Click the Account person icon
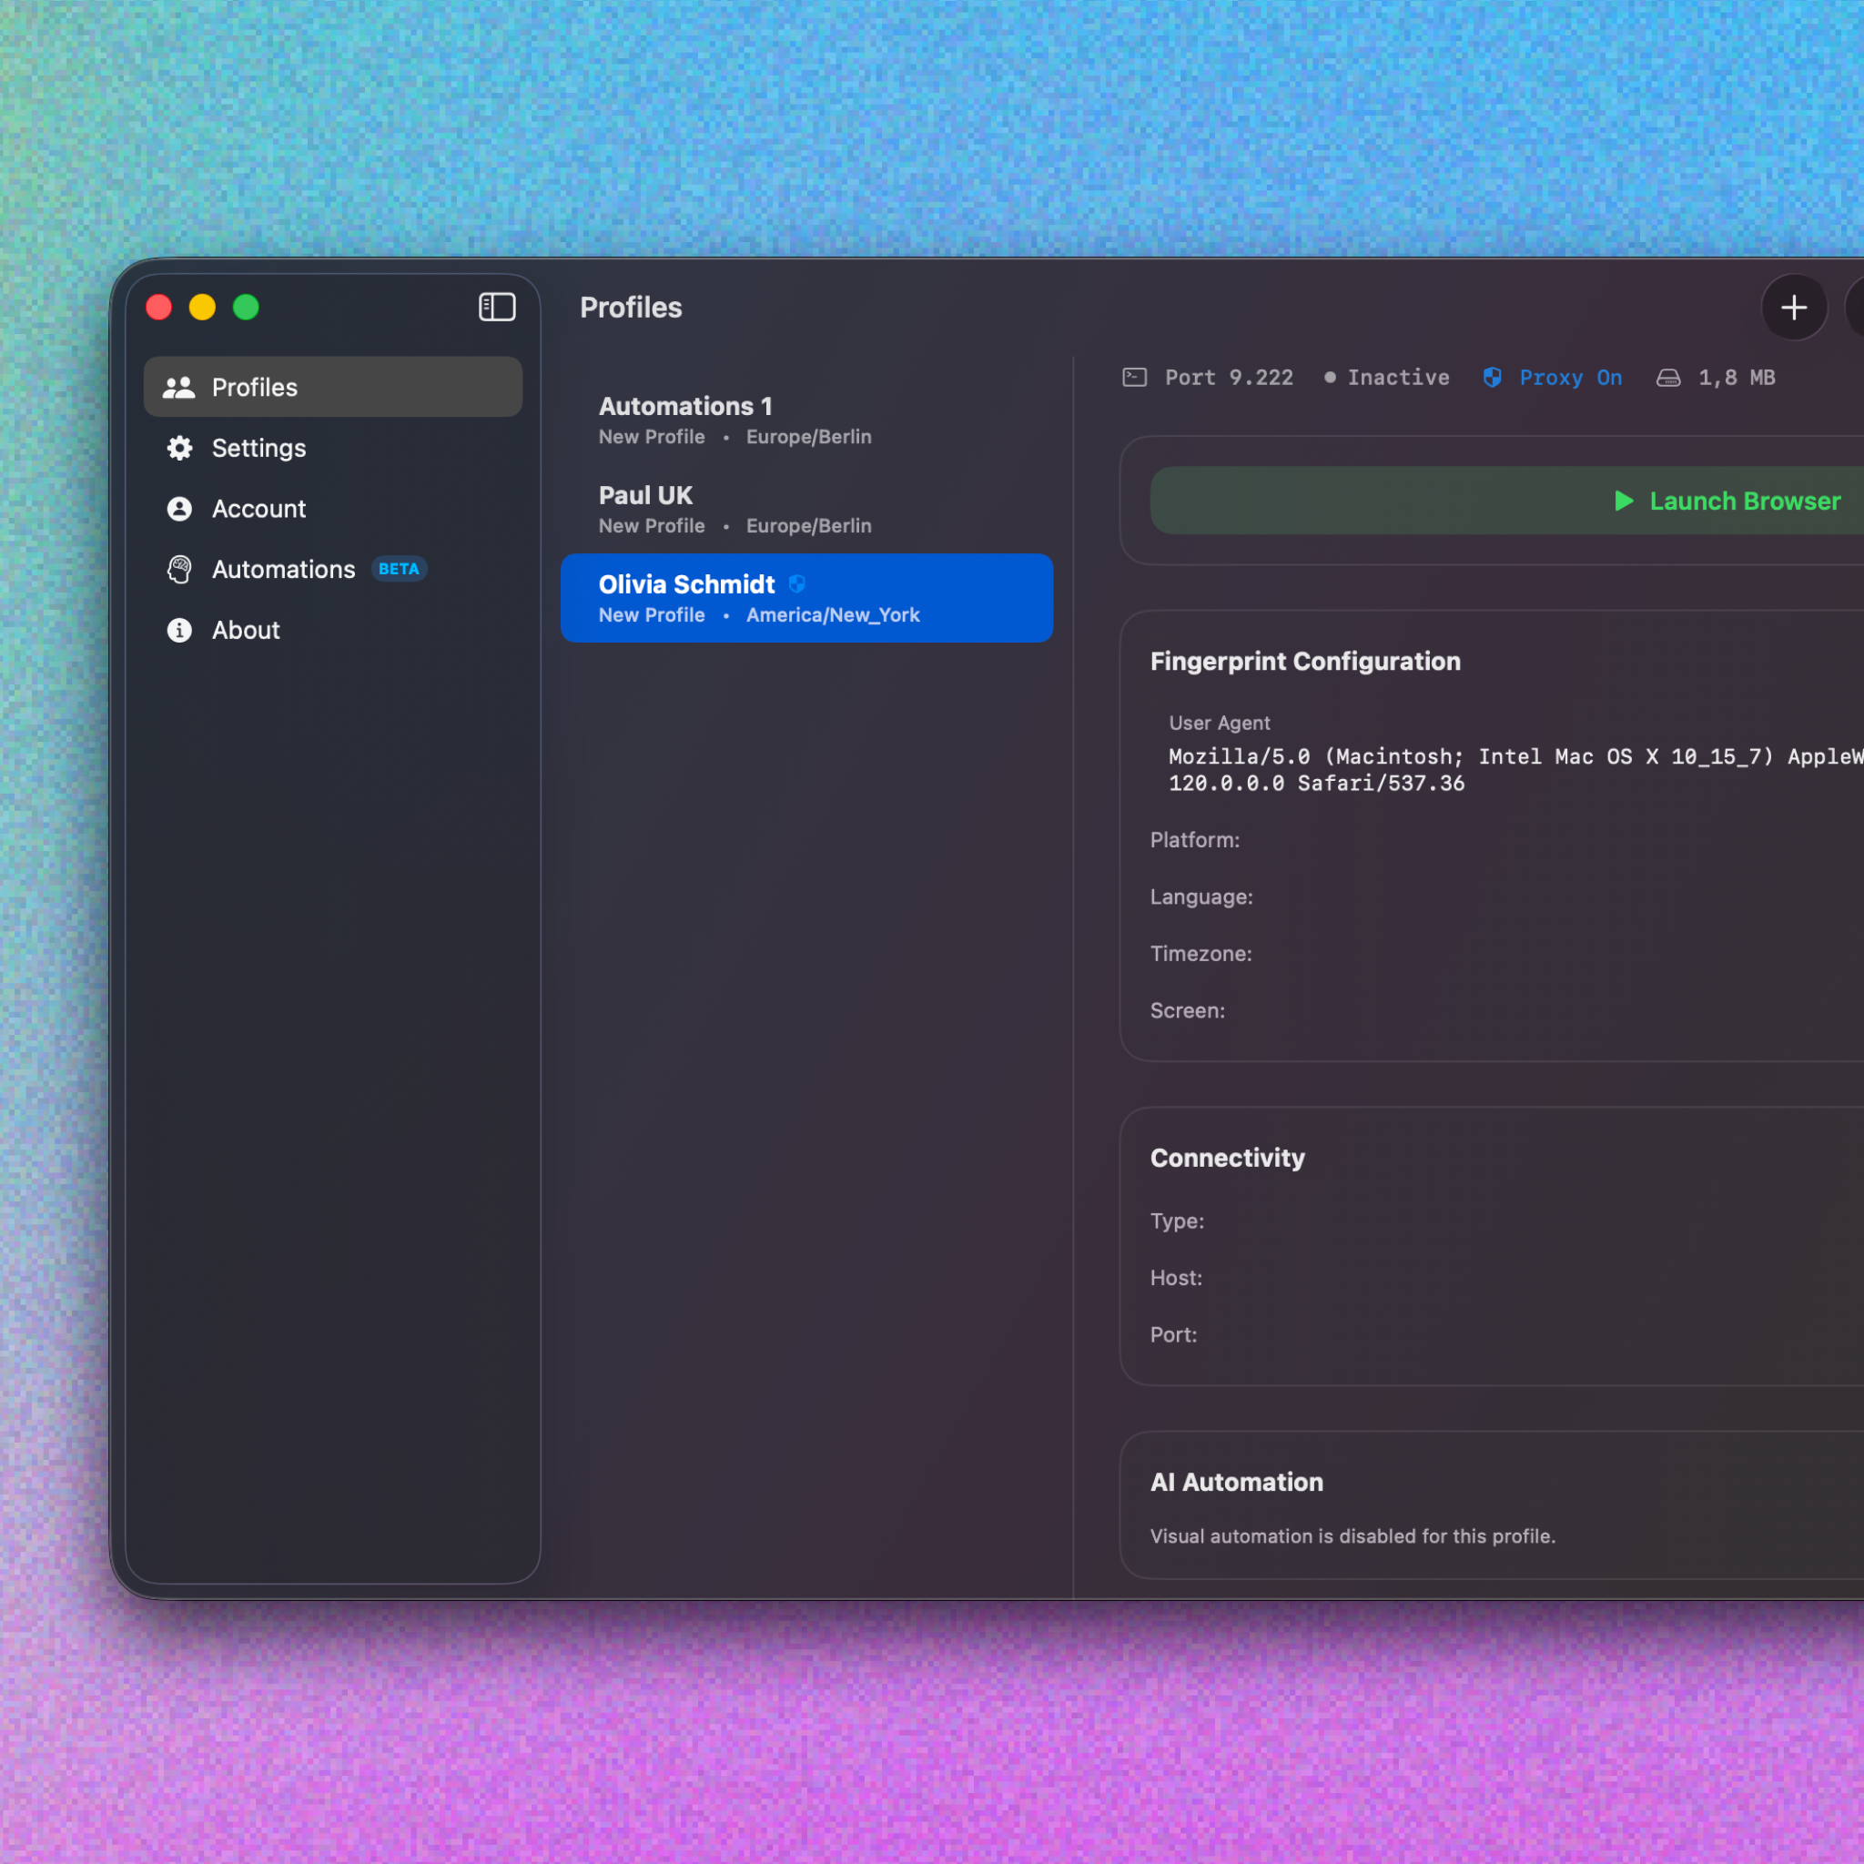 click(178, 509)
